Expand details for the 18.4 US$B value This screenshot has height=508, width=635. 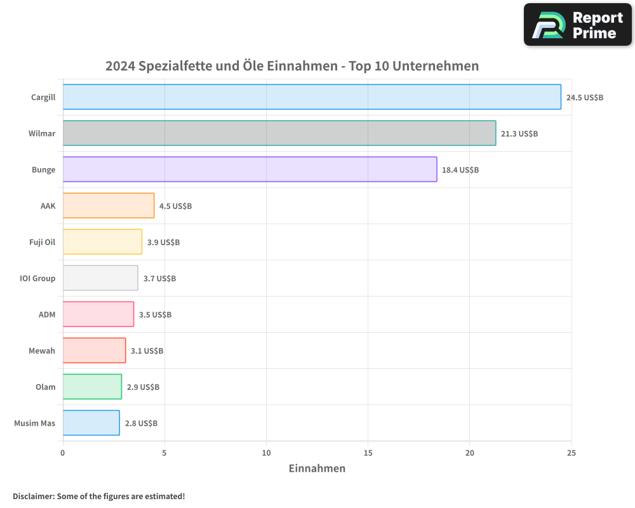[x=460, y=170]
